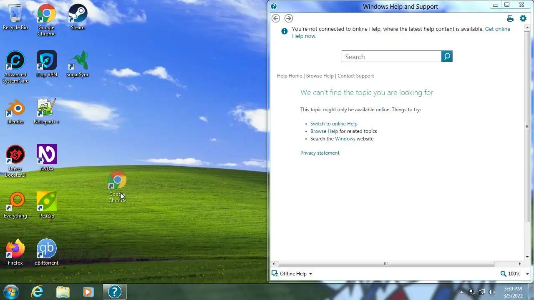534x300 pixels.
Task: Click inside the Search help field
Action: click(391, 57)
